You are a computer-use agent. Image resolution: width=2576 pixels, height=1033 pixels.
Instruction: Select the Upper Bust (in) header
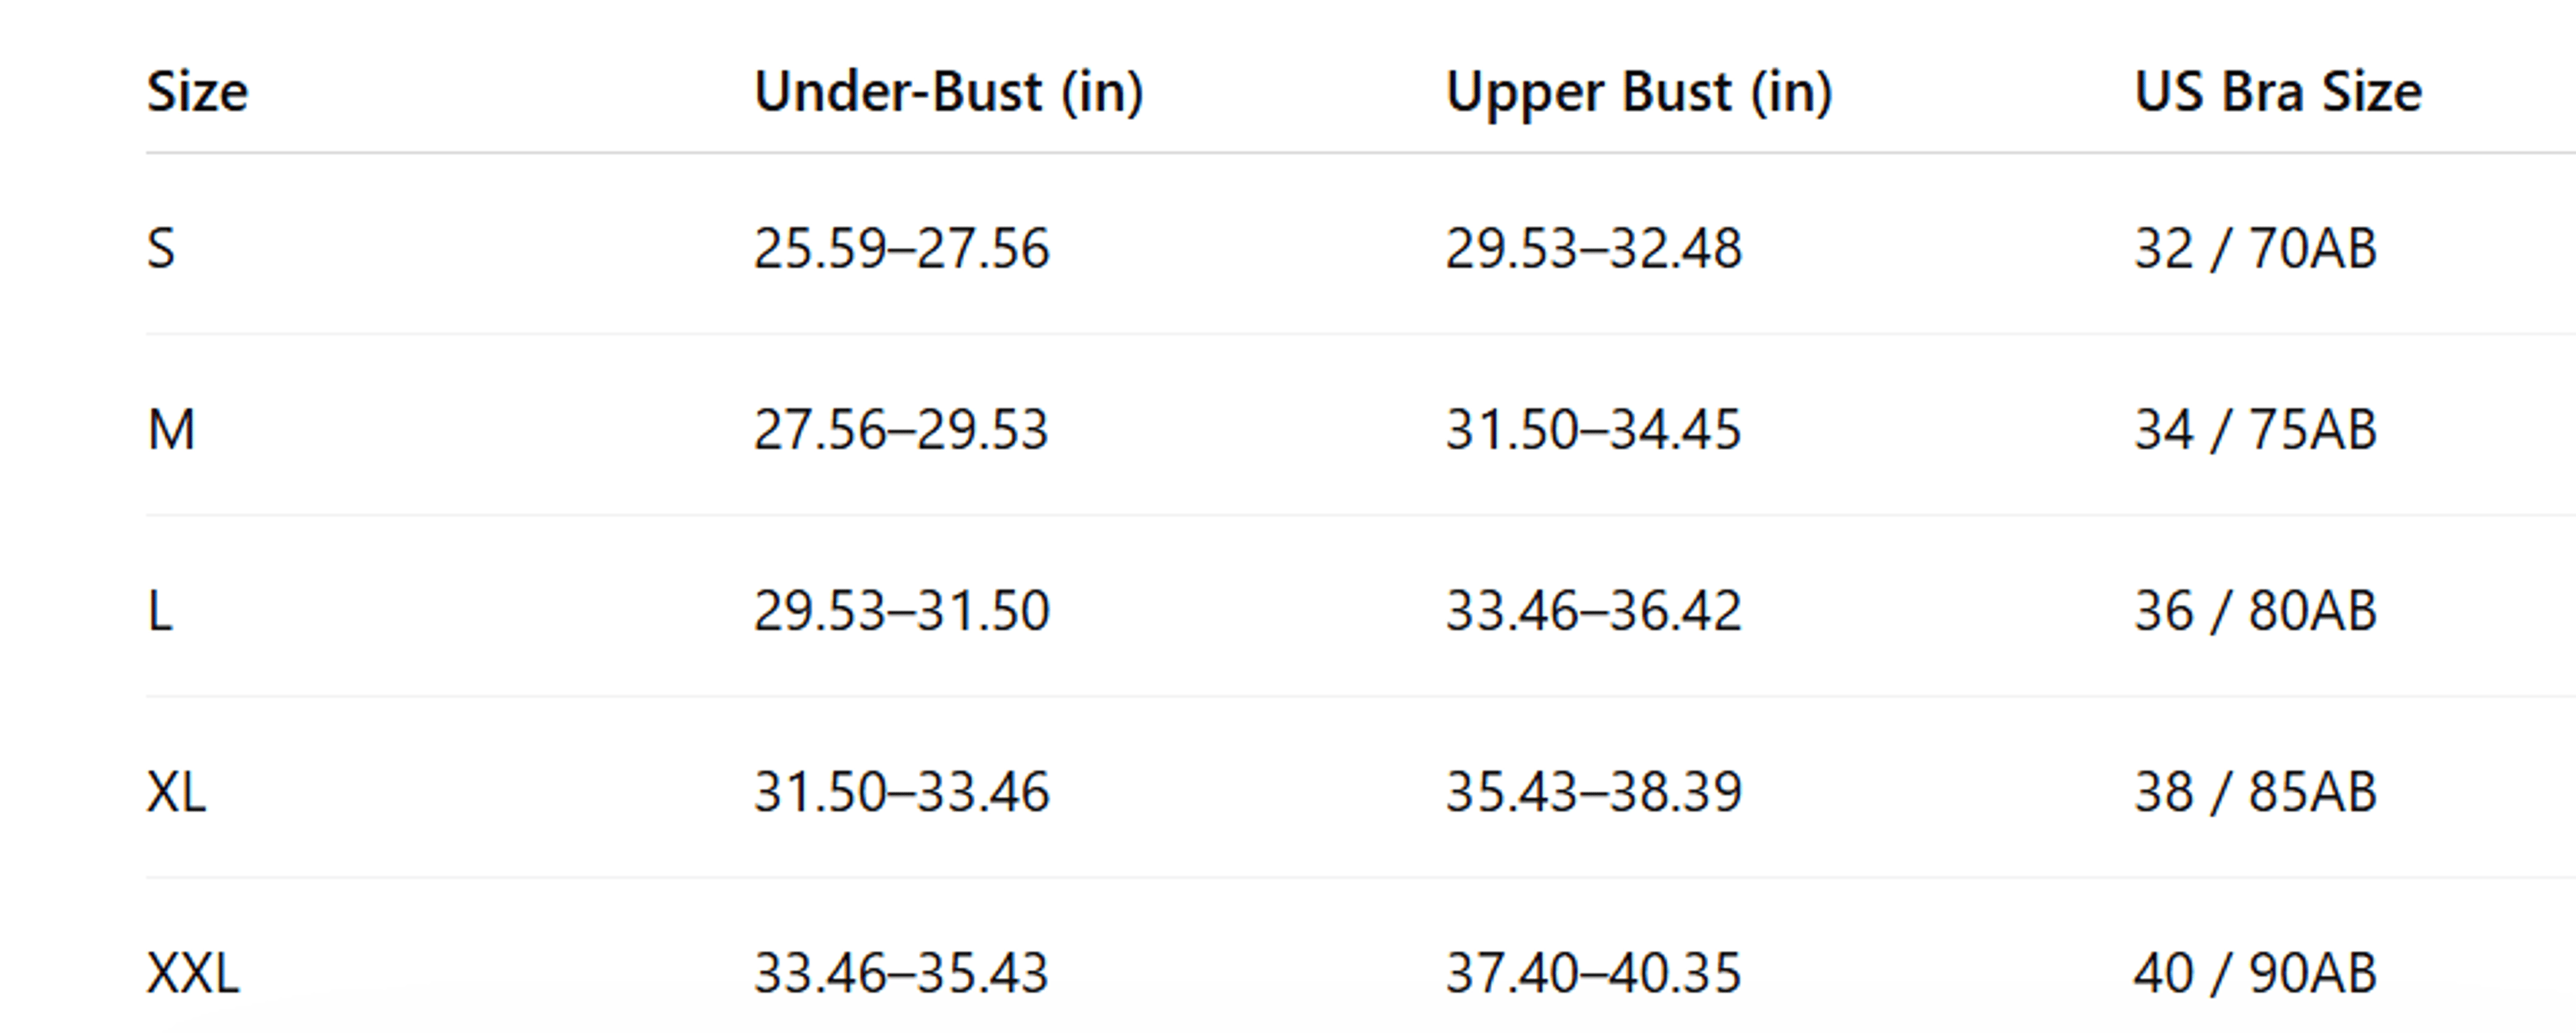point(1638,92)
